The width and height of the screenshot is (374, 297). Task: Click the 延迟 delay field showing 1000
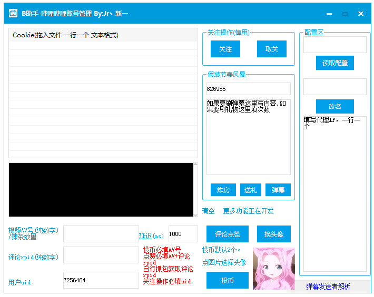(183, 234)
